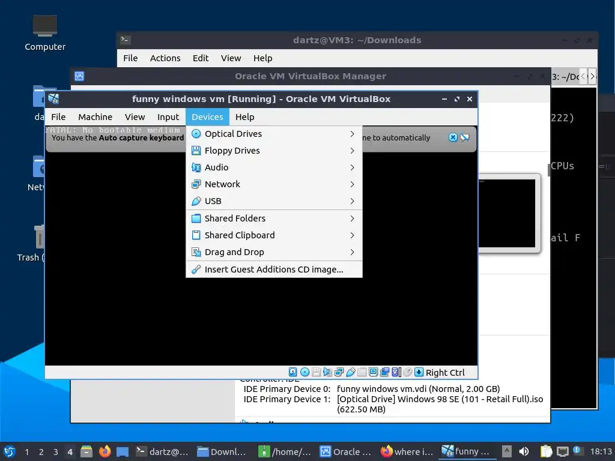The image size is (615, 461).
Task: Click the audio status bar icon
Action: [327, 372]
